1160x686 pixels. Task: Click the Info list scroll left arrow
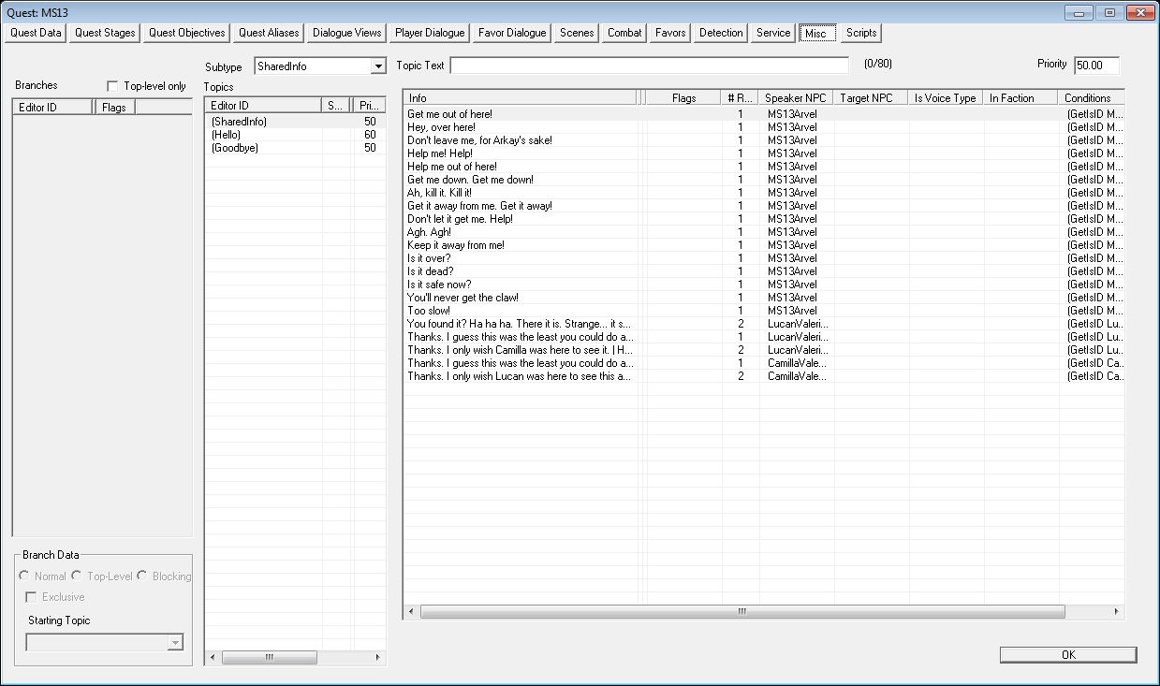412,612
